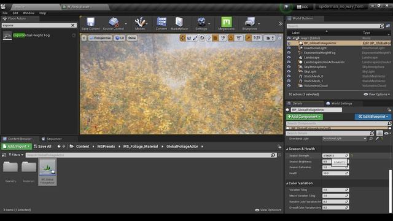Screen dimensions: 393x221
Task: Click the Show button in viewport
Action: 132,38
